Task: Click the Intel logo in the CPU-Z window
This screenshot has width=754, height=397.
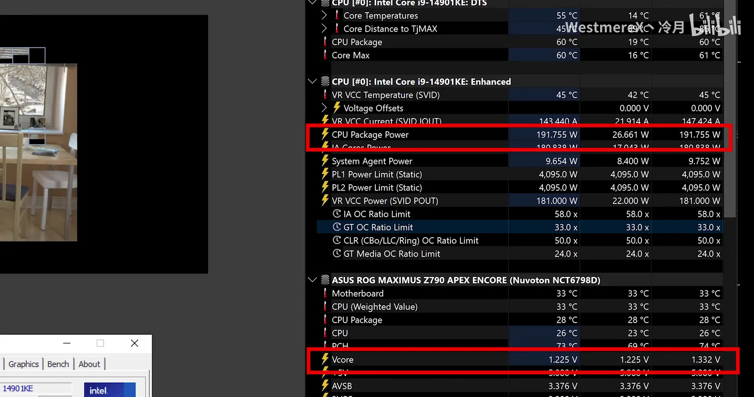Action: click(110, 390)
